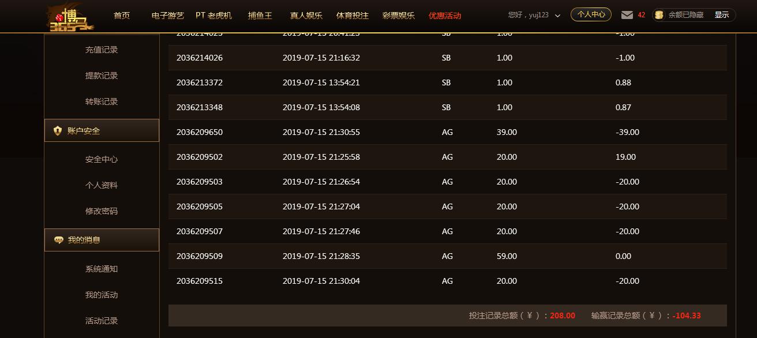The height and width of the screenshot is (338, 757).
Task: Click timestamp 2019-07-15 21:30:55
Action: coord(321,132)
